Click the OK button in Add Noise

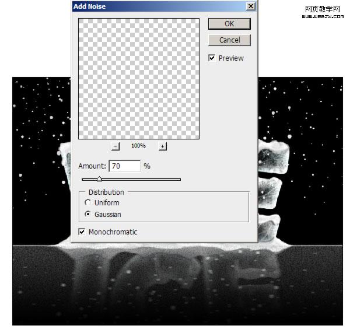tap(229, 24)
